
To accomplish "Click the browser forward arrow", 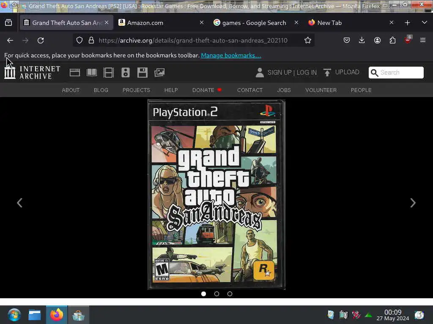I will 25,40.
